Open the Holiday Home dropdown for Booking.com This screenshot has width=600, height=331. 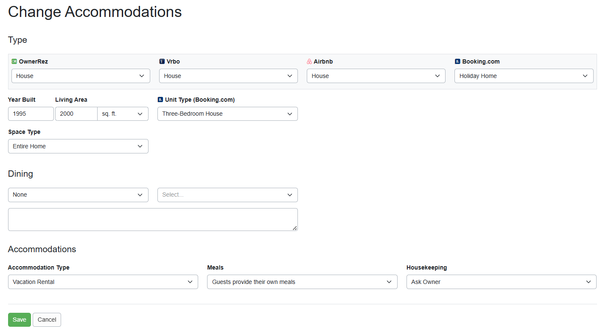pyautogui.click(x=524, y=76)
